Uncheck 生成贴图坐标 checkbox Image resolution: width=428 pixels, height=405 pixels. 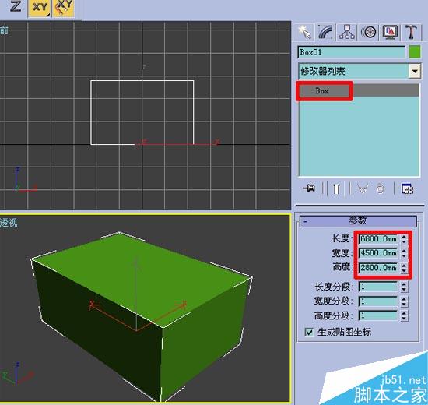[309, 332]
